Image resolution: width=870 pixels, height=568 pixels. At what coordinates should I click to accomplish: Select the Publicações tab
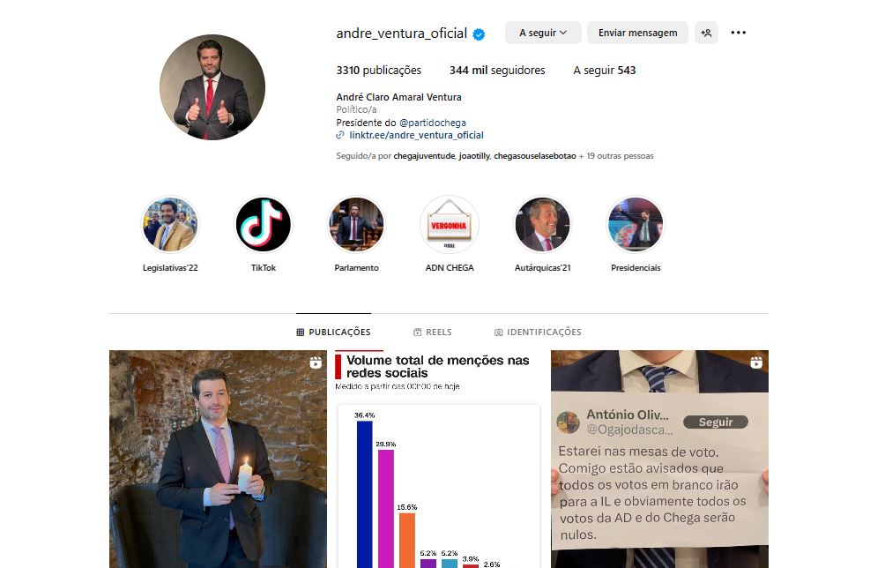[x=333, y=332]
